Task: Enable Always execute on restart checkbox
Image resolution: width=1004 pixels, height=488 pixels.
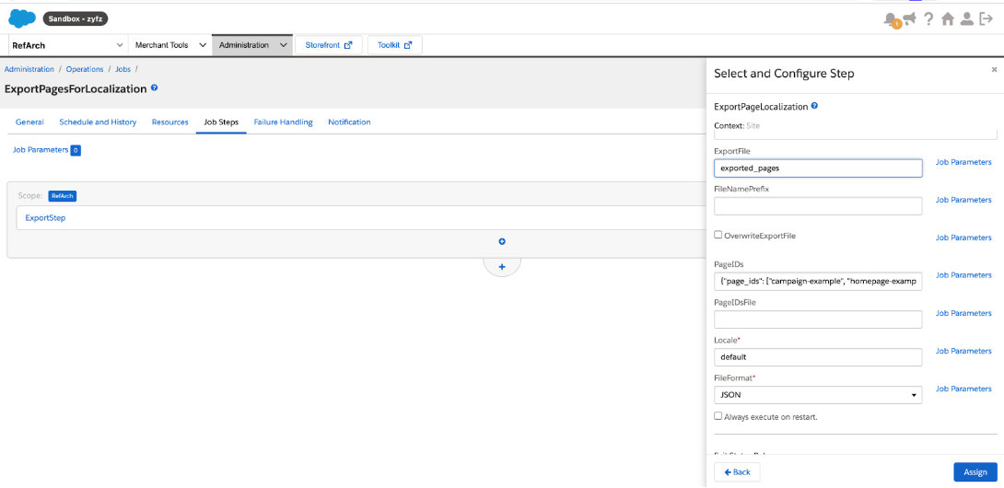Action: (x=718, y=415)
